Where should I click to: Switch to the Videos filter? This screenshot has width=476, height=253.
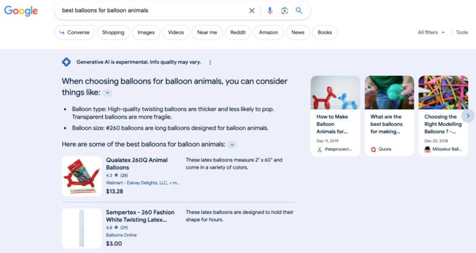(x=176, y=32)
